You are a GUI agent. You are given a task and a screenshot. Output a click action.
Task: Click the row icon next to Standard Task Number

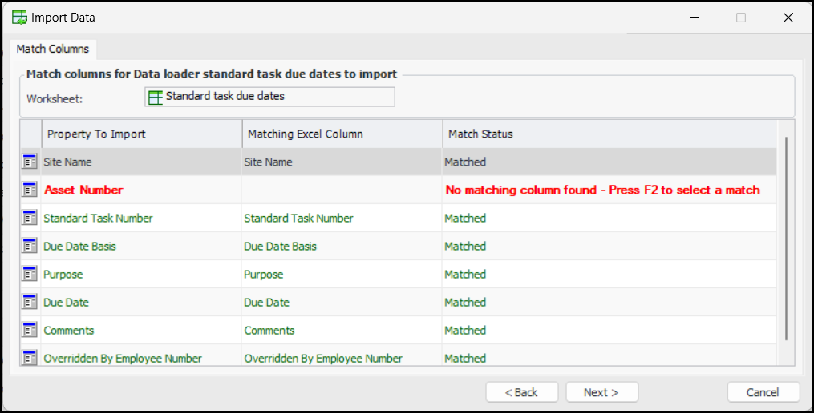[x=30, y=218]
